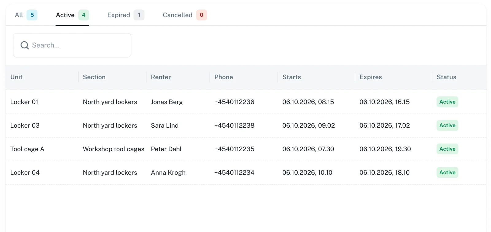Click North yard lockers in Locker 04 row
This screenshot has height=232, width=491.
[110, 173]
